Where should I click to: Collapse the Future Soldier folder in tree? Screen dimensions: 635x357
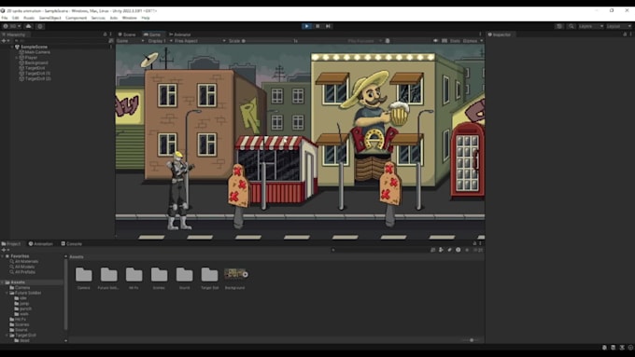(7, 293)
